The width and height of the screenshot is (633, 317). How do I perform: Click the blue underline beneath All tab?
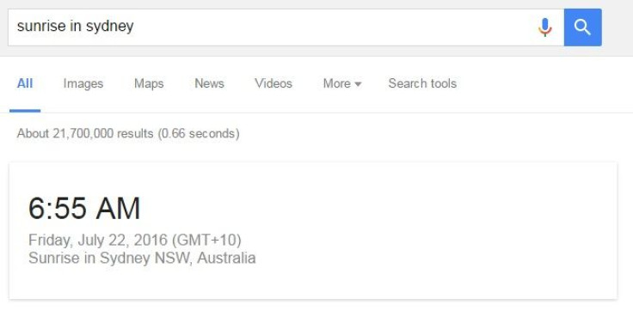click(25, 111)
